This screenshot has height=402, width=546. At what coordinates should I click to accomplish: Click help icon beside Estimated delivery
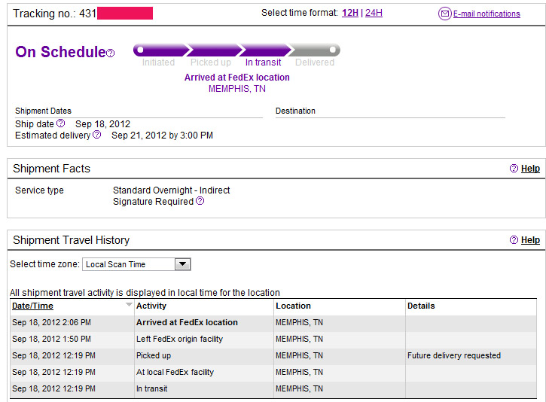click(x=97, y=135)
